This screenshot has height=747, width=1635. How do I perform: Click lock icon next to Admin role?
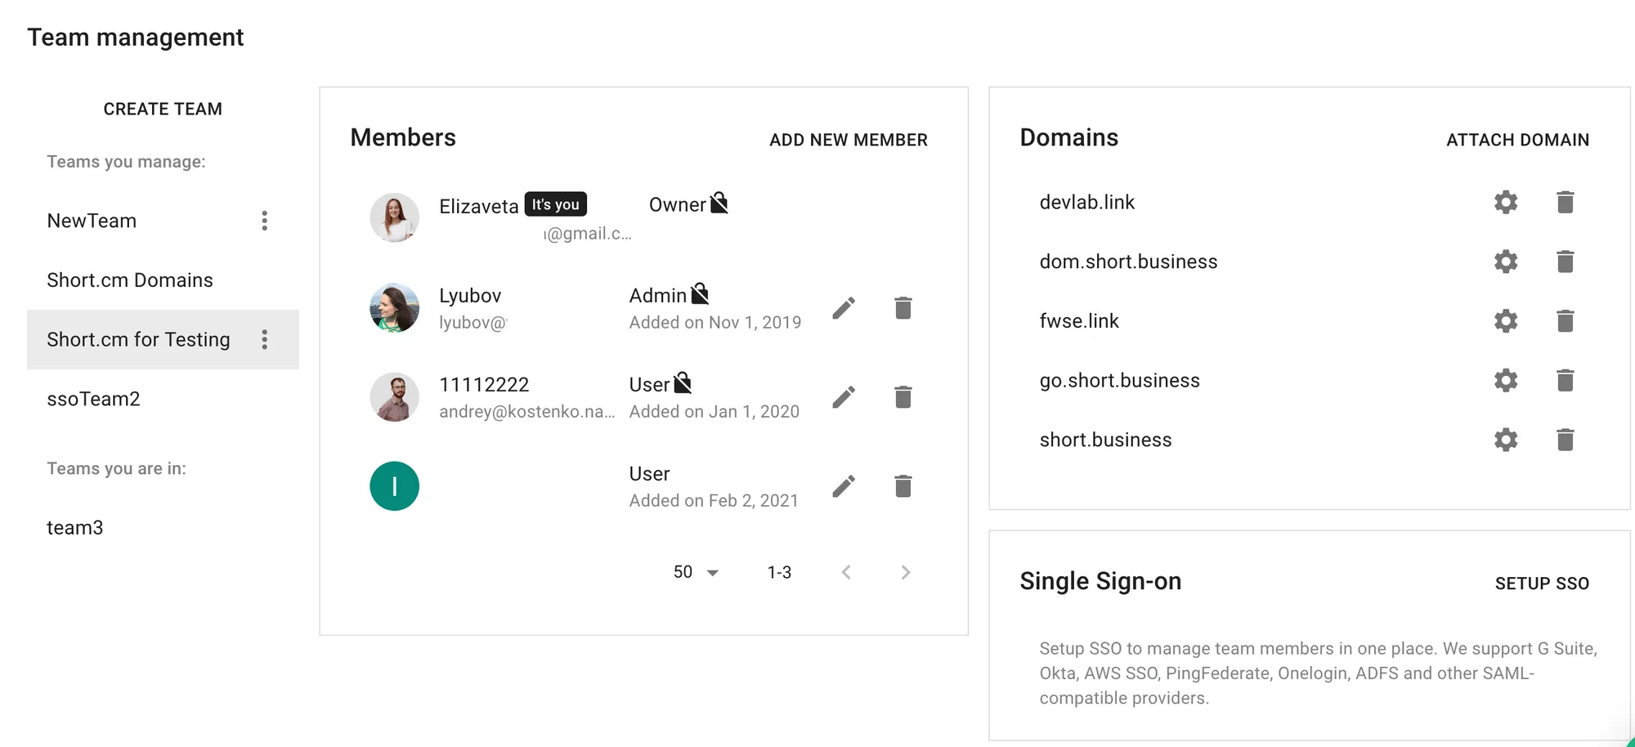[700, 293]
